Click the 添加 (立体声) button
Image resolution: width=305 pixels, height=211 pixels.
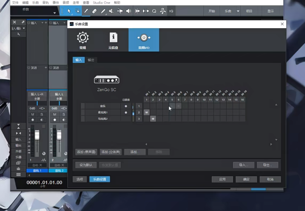tap(111, 152)
